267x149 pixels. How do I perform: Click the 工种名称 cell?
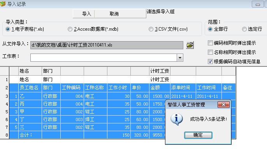[95, 88]
